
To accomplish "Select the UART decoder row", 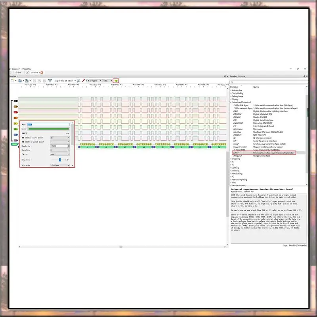I will point(268,153).
